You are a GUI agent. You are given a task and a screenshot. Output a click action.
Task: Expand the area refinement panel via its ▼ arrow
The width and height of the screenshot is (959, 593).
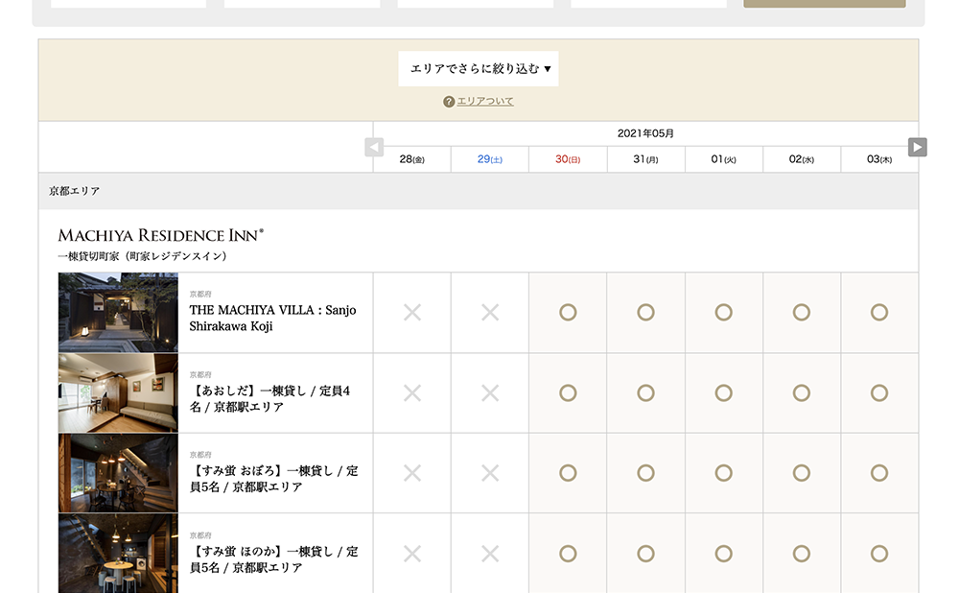[x=548, y=68]
